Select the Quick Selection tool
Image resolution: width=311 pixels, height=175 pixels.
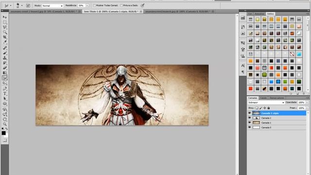5,32
